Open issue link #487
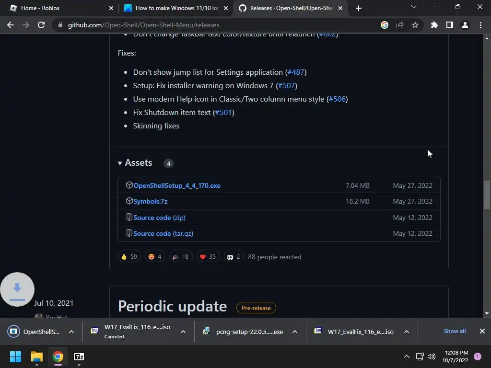This screenshot has height=368, width=491. (x=296, y=72)
